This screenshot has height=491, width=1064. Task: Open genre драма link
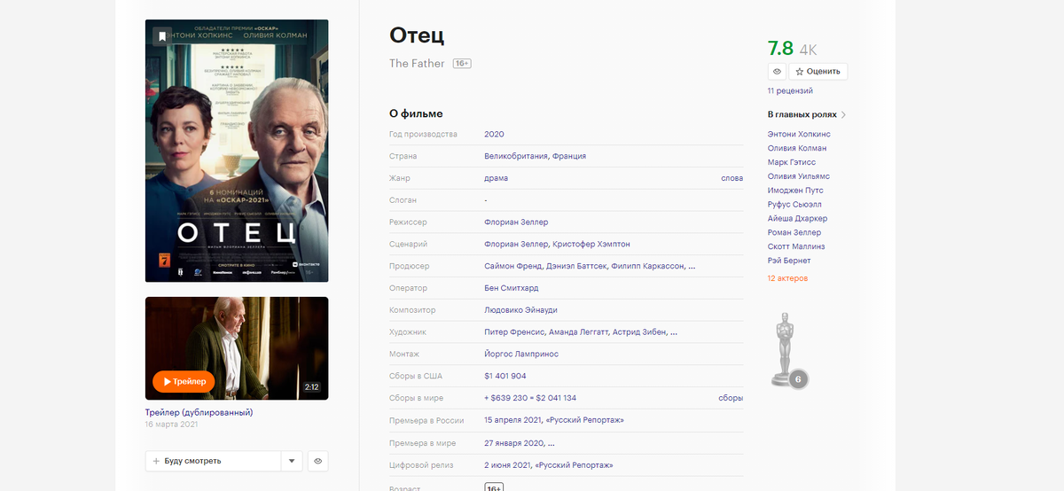[496, 178]
